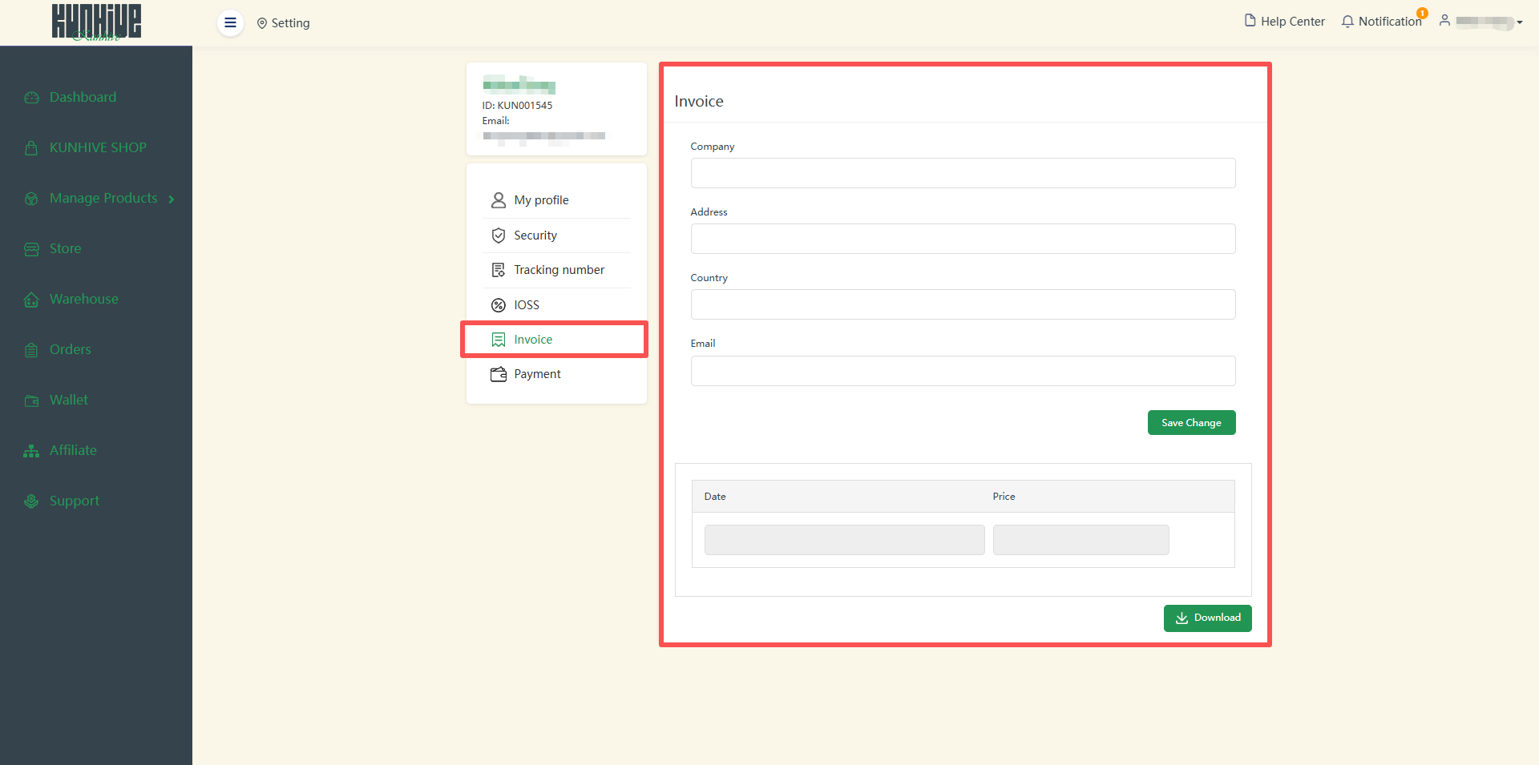Screen dimensions: 1539x765
Task: Focus the Country text field
Action: coord(963,304)
